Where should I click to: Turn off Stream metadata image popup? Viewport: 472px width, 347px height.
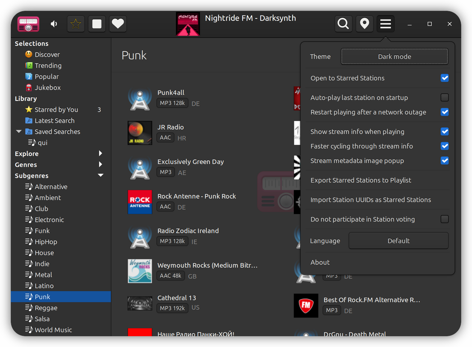(445, 161)
